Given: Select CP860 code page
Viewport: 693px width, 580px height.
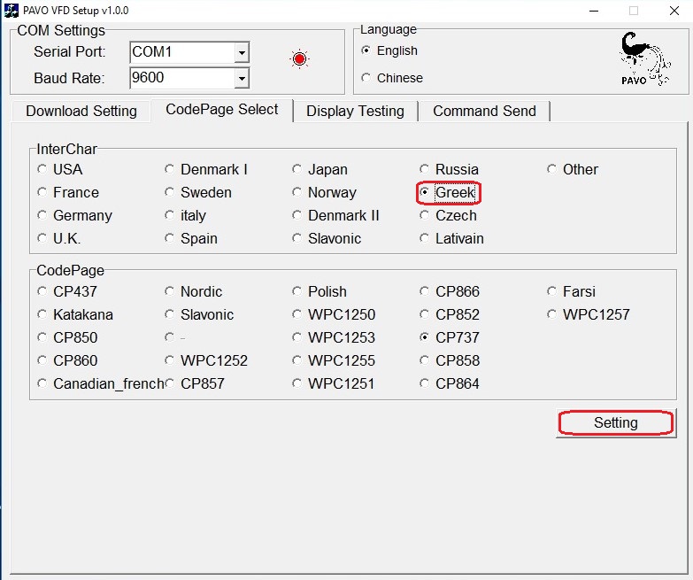Looking at the screenshot, I should [67, 360].
